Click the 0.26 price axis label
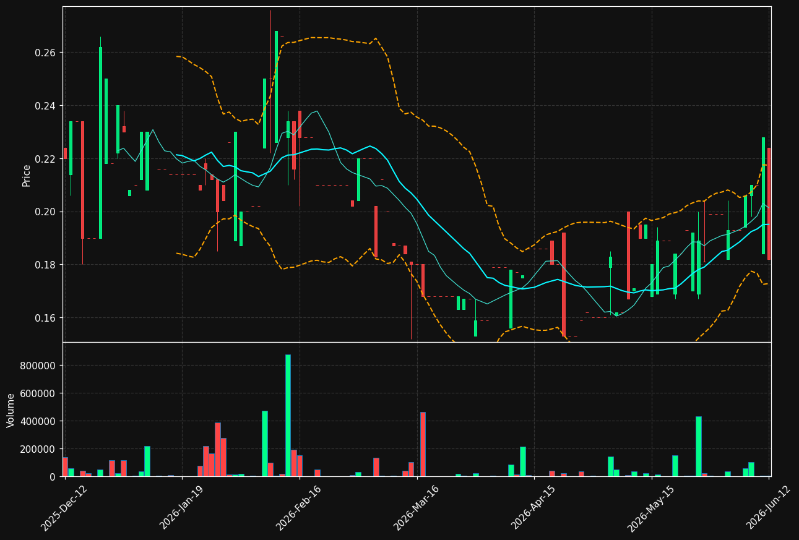 tap(45, 53)
